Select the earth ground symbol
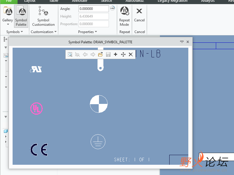 click(98, 142)
